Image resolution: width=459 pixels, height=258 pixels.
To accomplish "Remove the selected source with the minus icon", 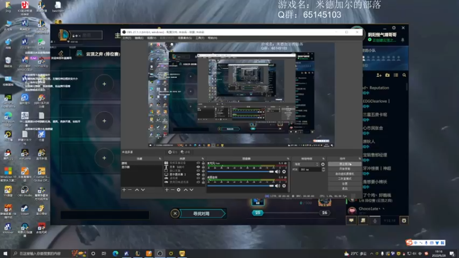I will point(173,190).
